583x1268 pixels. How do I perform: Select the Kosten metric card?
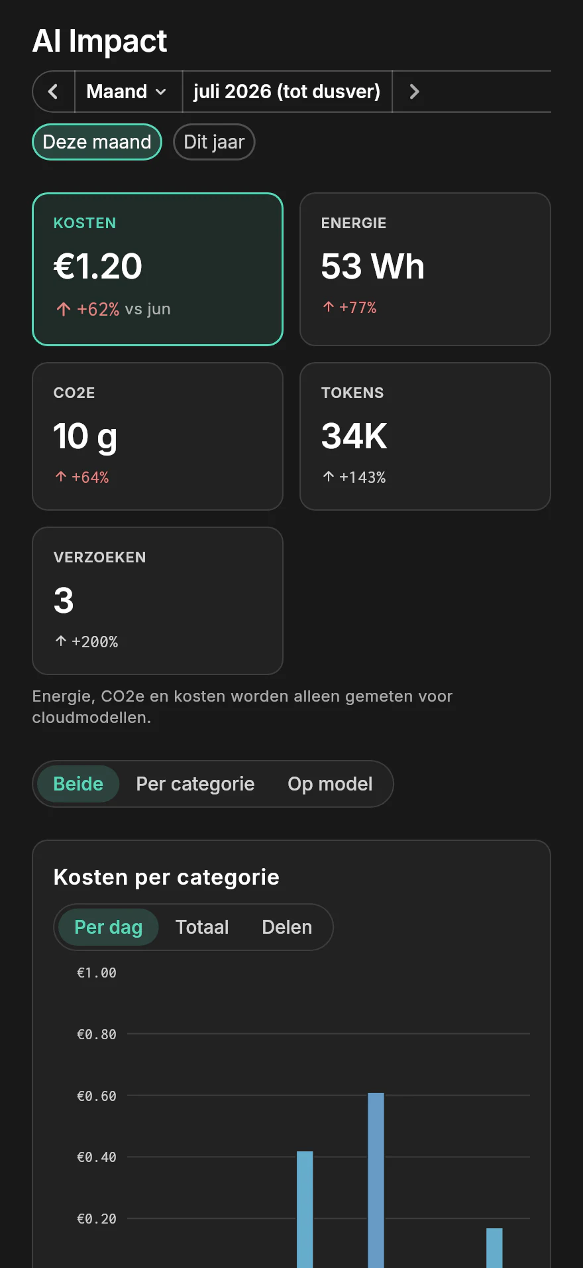(x=158, y=269)
